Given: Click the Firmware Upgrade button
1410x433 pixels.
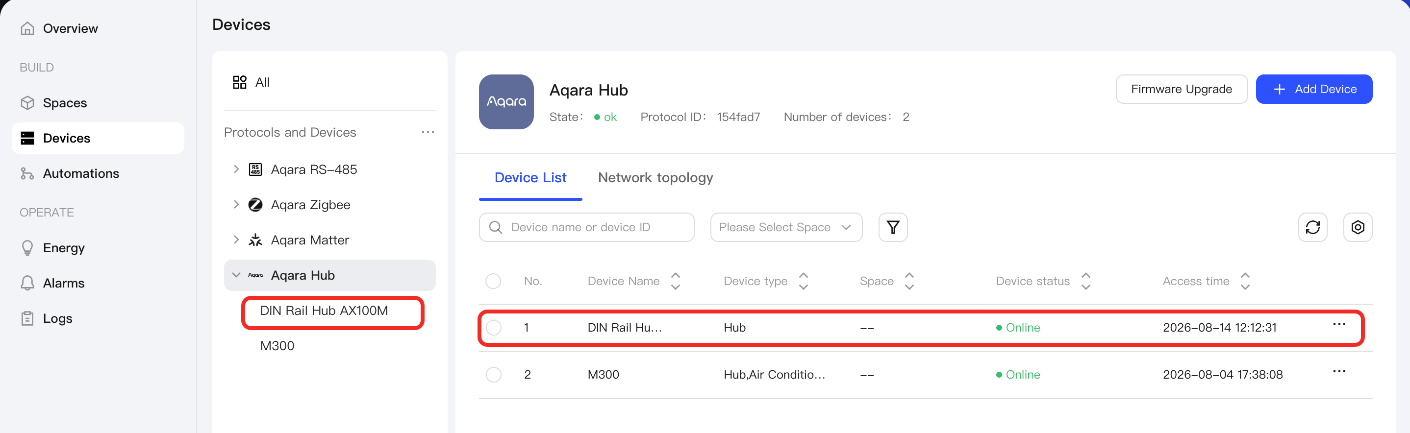Looking at the screenshot, I should [1181, 89].
